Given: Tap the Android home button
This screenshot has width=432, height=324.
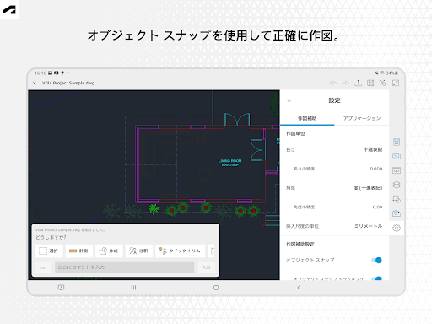Looking at the screenshot, I should click(x=216, y=288).
